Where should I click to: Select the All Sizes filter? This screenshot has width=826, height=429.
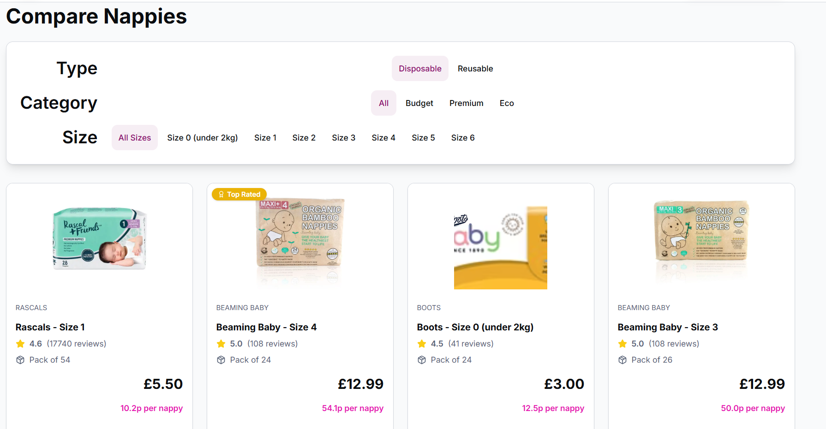tap(135, 138)
